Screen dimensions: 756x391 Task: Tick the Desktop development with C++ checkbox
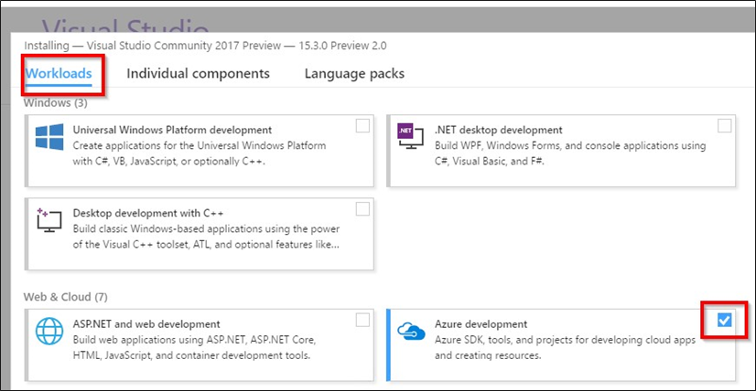pyautogui.click(x=363, y=209)
